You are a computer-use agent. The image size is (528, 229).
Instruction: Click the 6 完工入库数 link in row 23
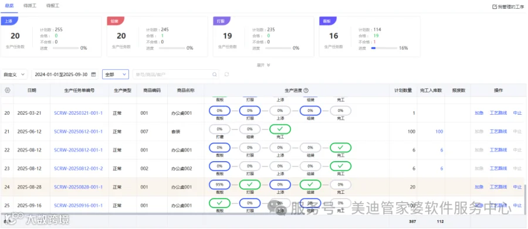[441, 169]
